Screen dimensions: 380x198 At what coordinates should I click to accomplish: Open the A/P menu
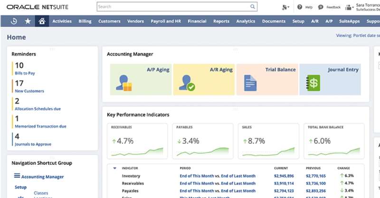329,21
